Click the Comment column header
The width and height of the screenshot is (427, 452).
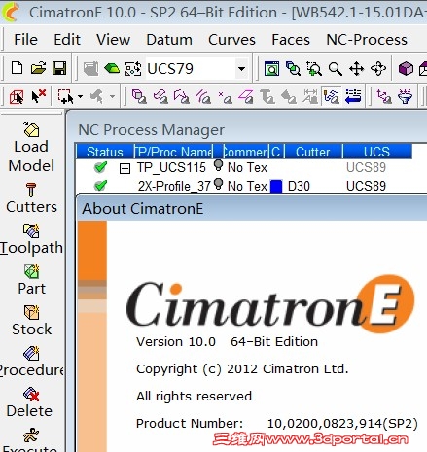[246, 152]
